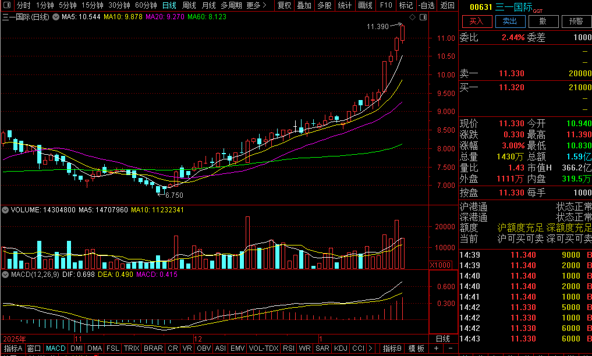Click the 日线 label on time axis

point(443,339)
